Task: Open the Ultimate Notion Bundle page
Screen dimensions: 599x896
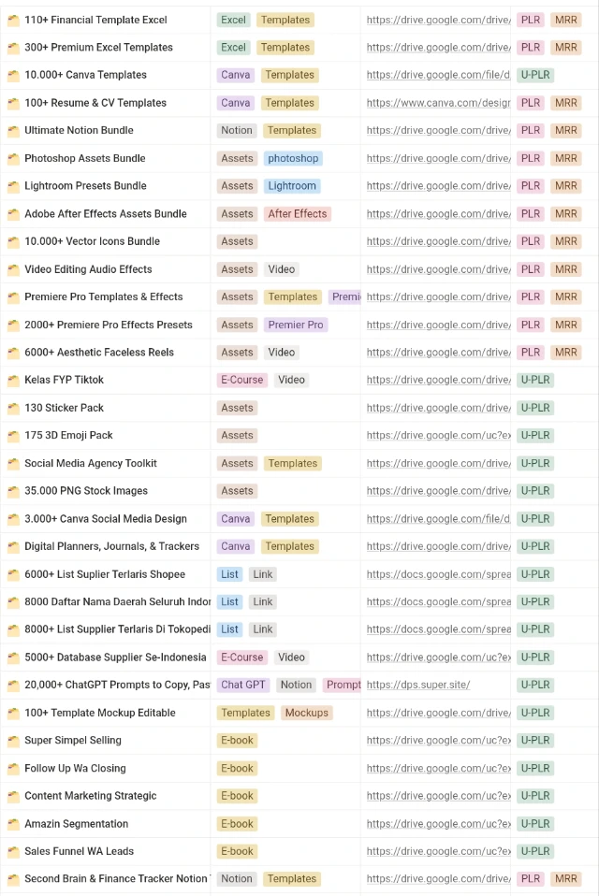Action: click(x=79, y=130)
